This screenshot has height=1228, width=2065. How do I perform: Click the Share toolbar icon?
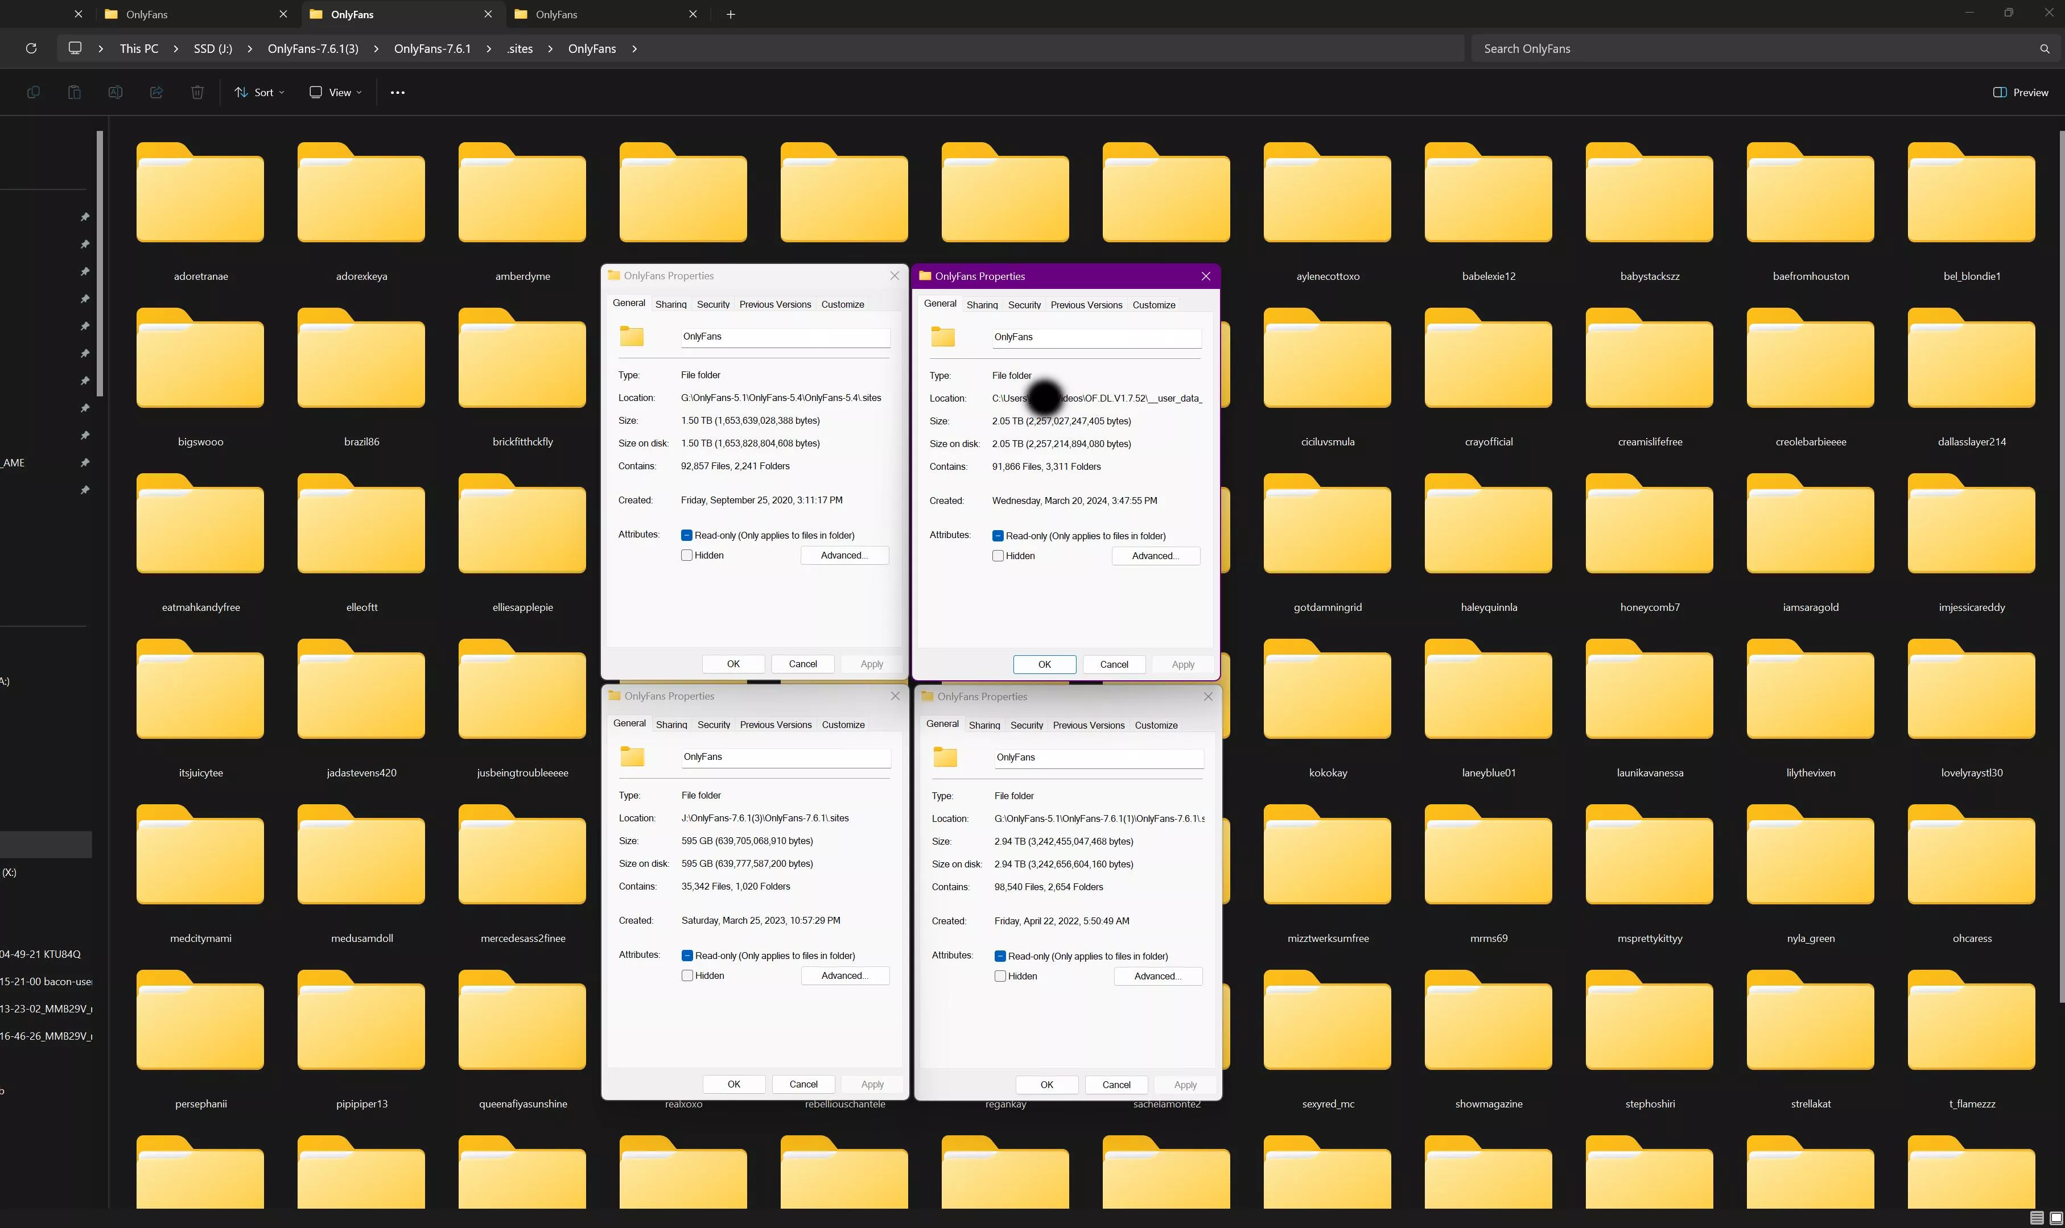pyautogui.click(x=156, y=92)
